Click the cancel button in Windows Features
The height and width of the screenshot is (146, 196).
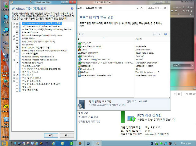(67, 135)
